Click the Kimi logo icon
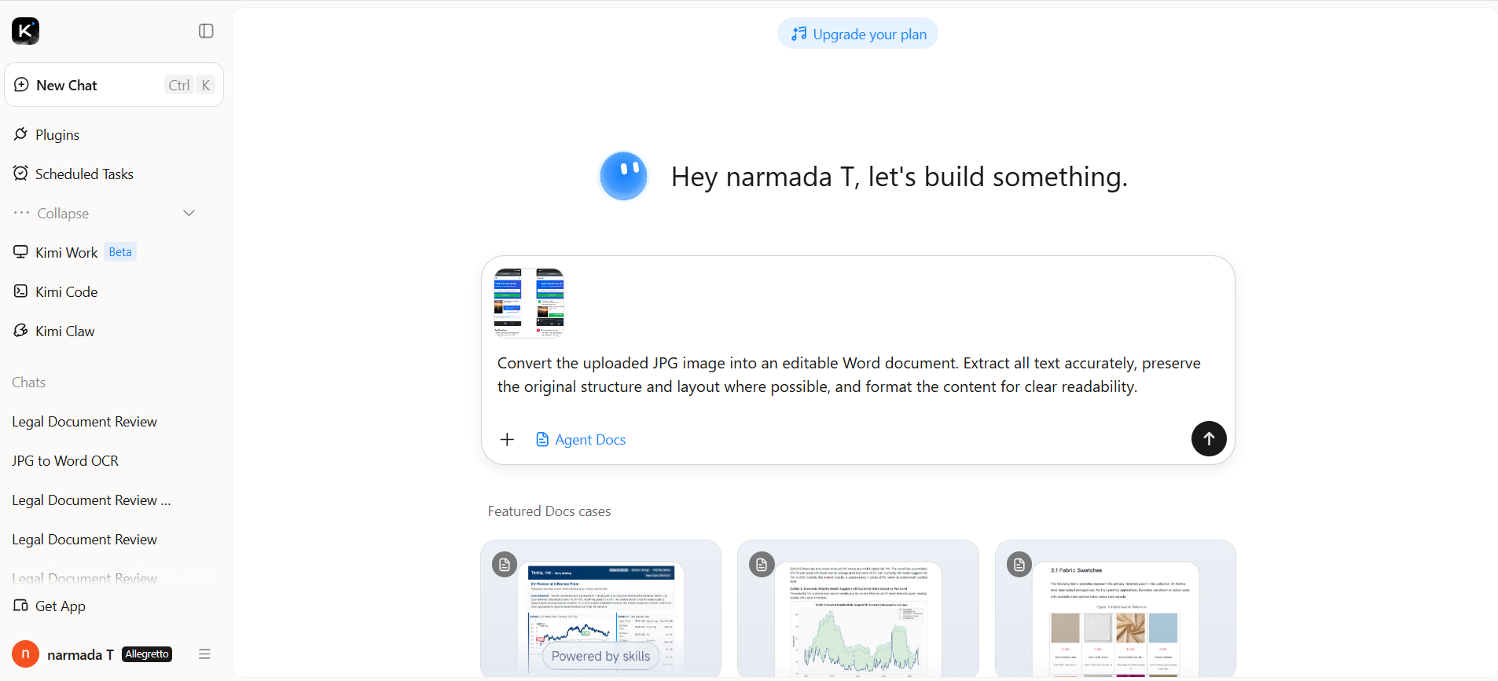The height and width of the screenshot is (681, 1498). point(25,31)
